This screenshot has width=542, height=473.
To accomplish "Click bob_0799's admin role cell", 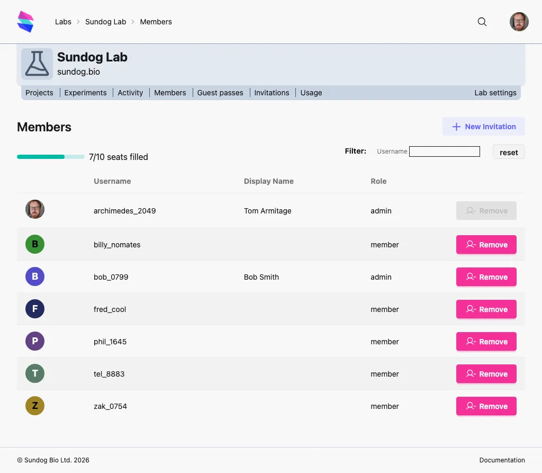I will click(x=381, y=277).
